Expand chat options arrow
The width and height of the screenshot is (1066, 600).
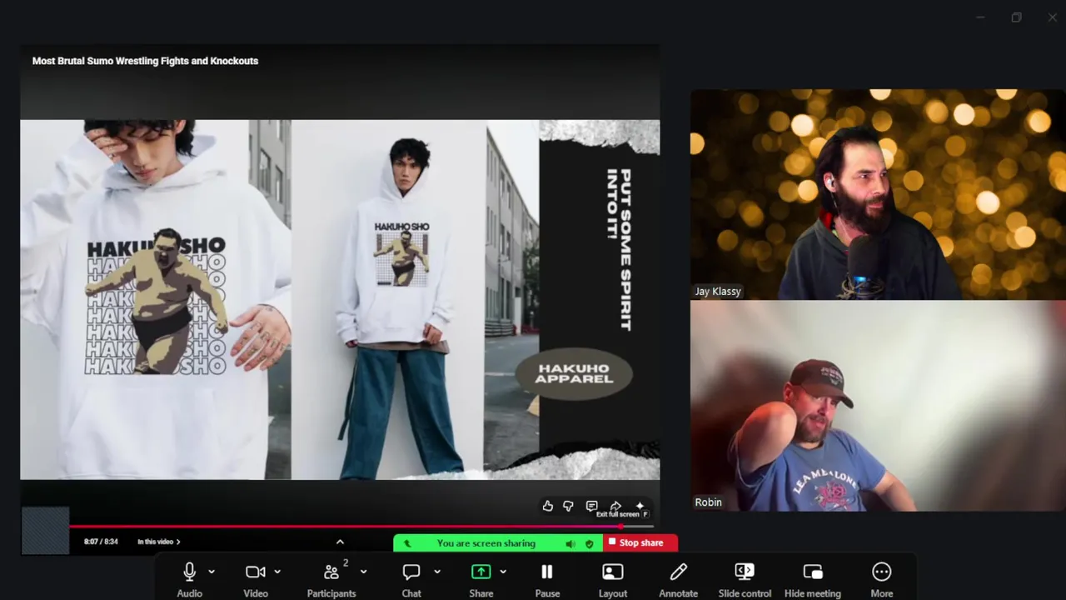437,572
